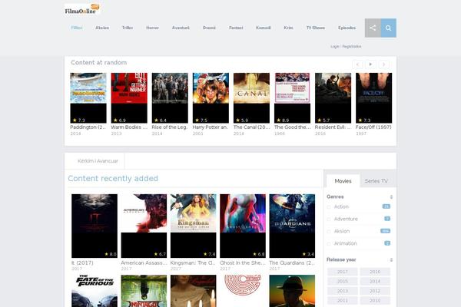Open the Filmi menu item
Screen dimensions: 461x307
click(77, 28)
